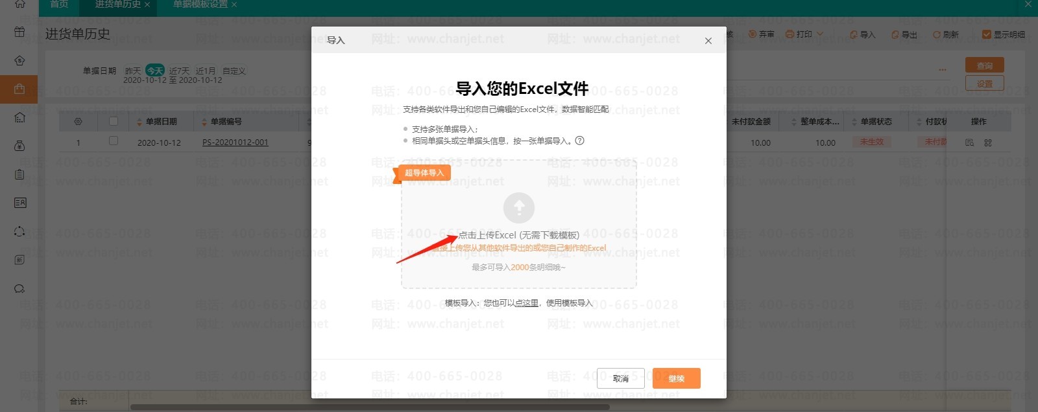Select the 近1月 date filter
This screenshot has width=1038, height=412.
coord(206,71)
